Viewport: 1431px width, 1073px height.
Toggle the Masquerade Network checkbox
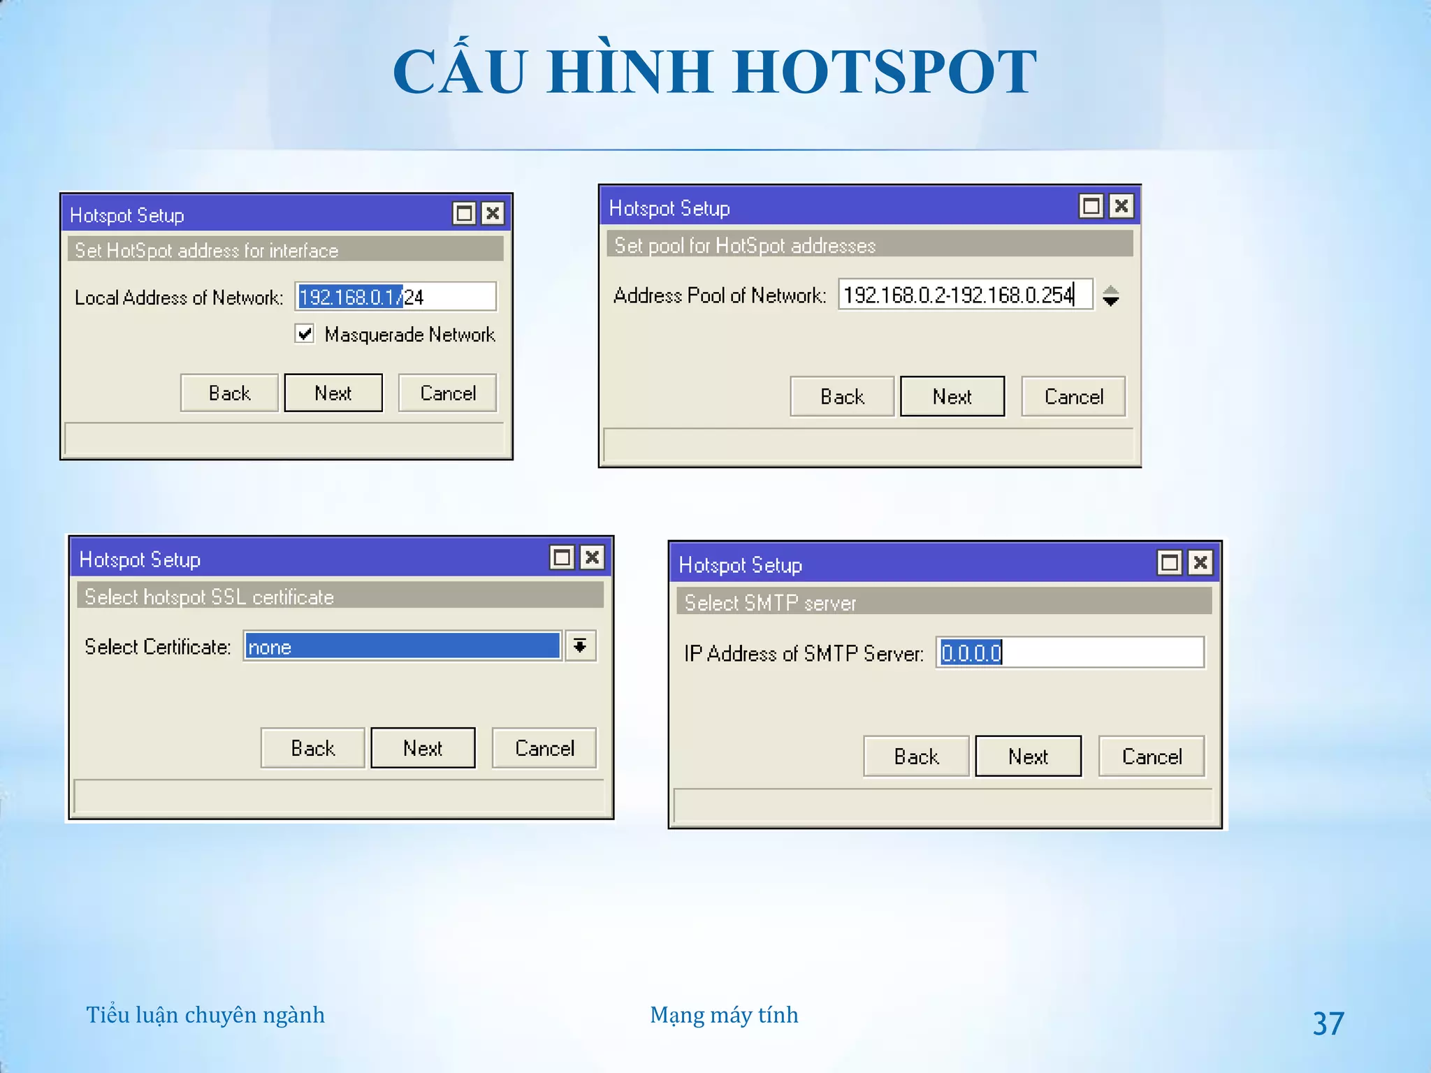pos(305,334)
